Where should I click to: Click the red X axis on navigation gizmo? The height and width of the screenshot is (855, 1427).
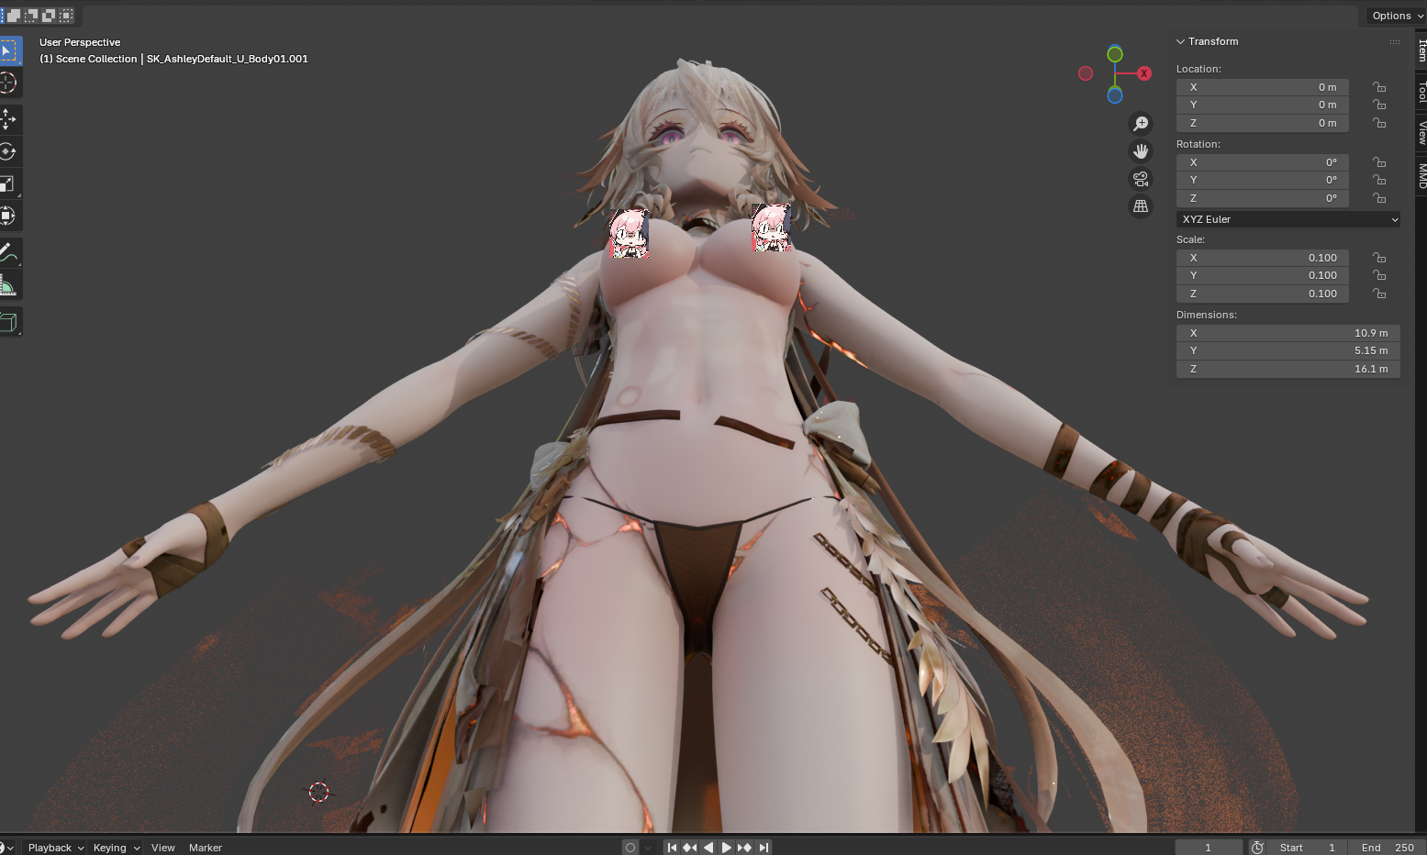click(1144, 73)
